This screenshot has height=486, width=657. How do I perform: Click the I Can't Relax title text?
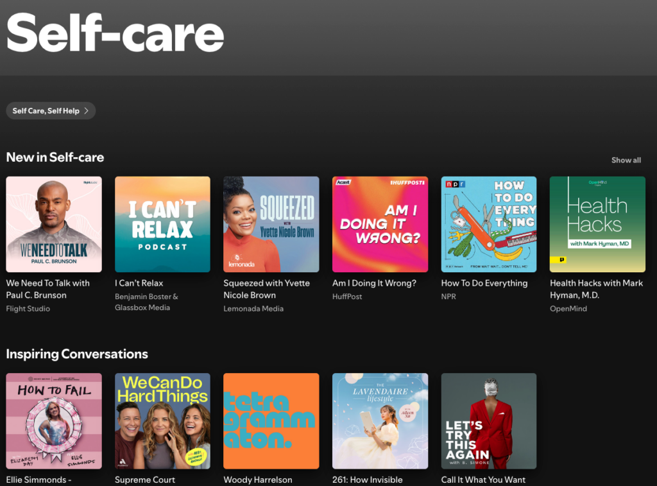tap(139, 283)
